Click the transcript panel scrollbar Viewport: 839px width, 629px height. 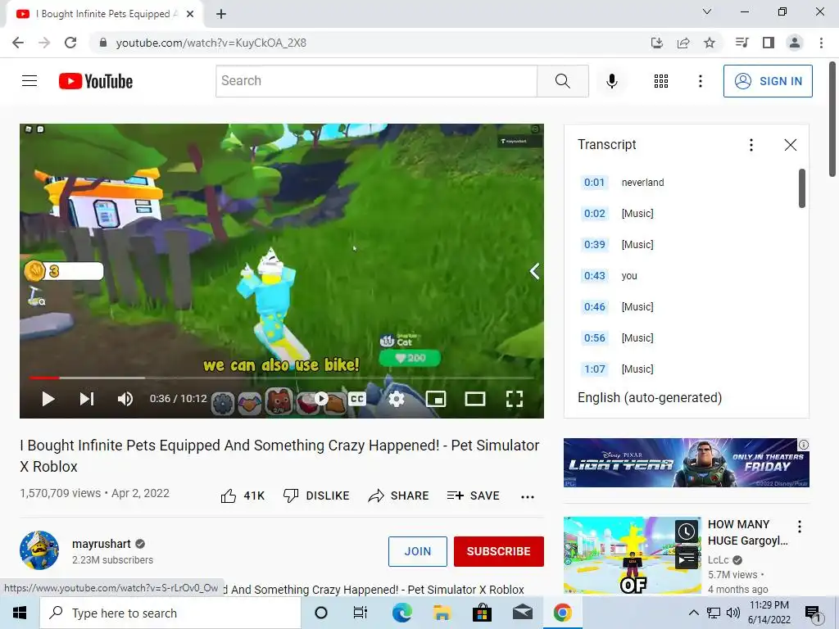[x=801, y=188]
